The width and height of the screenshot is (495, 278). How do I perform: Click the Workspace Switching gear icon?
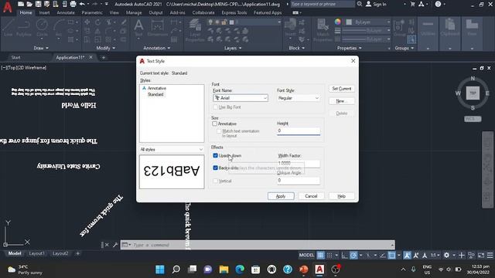446,255
